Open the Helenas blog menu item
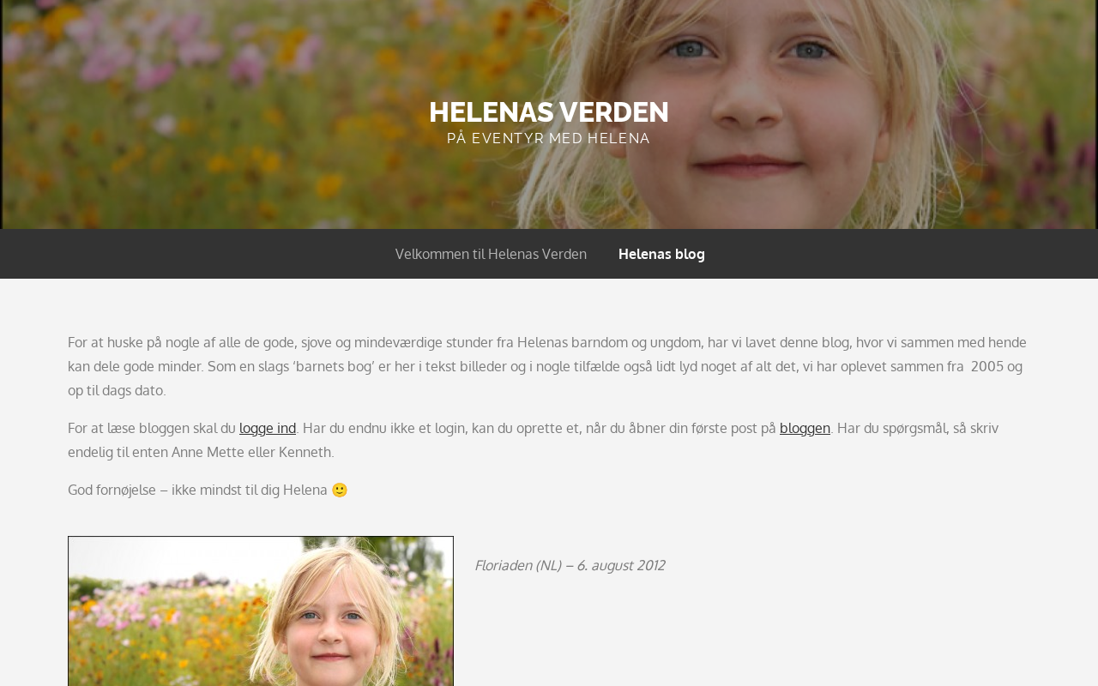 click(661, 254)
